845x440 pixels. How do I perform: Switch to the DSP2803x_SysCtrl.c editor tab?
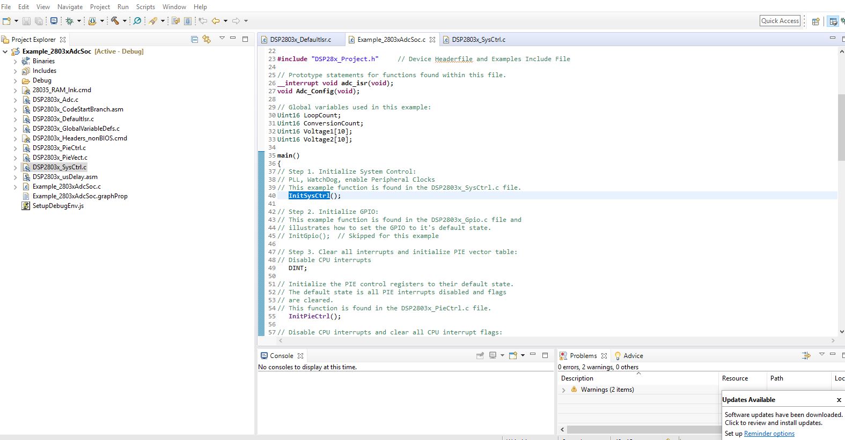coord(478,40)
